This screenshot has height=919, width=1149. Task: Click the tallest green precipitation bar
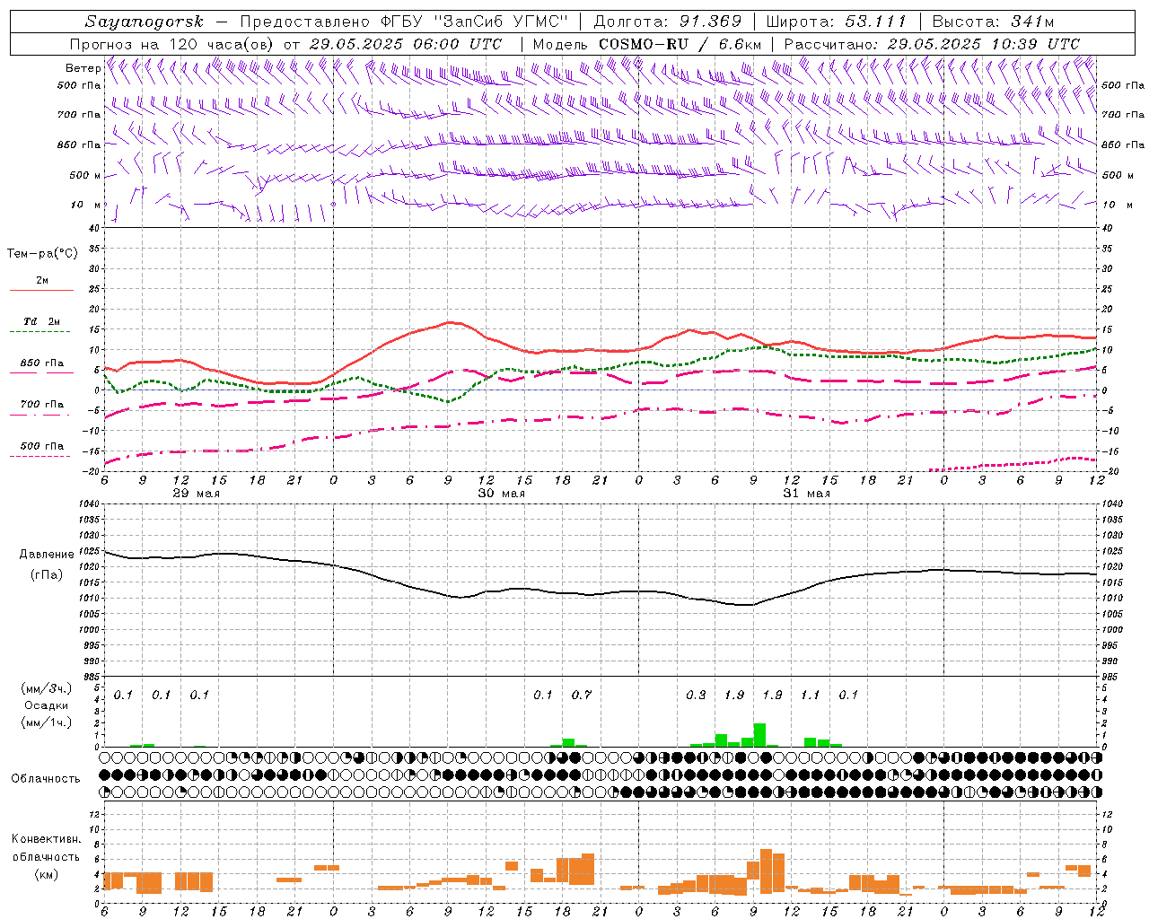pos(759,735)
